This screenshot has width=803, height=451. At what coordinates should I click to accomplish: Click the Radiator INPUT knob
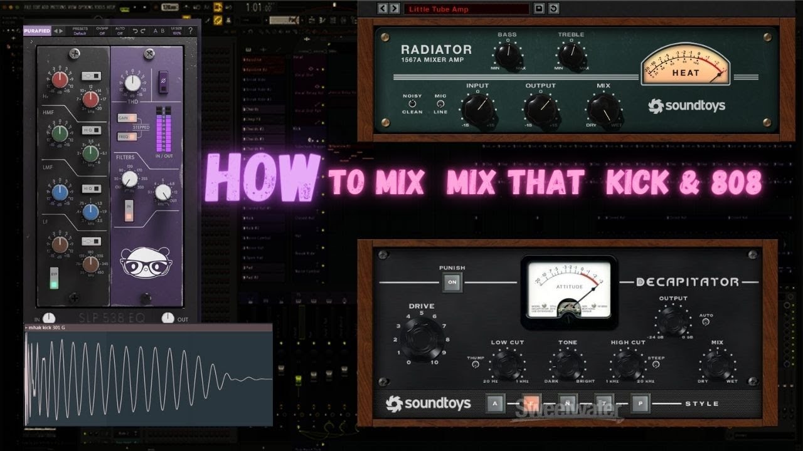[x=477, y=109]
